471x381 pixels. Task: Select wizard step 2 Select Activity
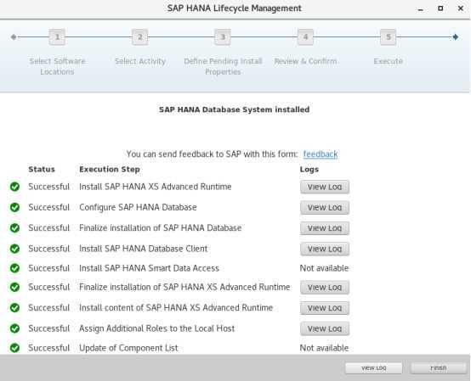click(x=140, y=37)
